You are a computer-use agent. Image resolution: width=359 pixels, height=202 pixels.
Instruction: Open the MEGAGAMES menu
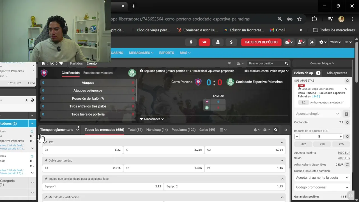click(141, 53)
